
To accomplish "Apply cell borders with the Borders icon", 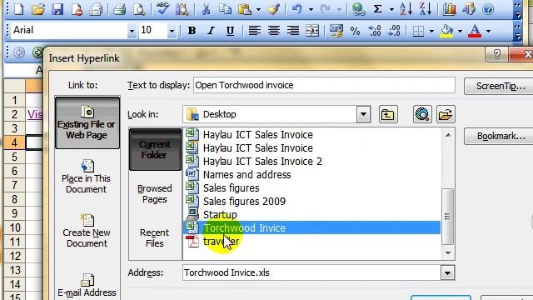I will click(418, 31).
